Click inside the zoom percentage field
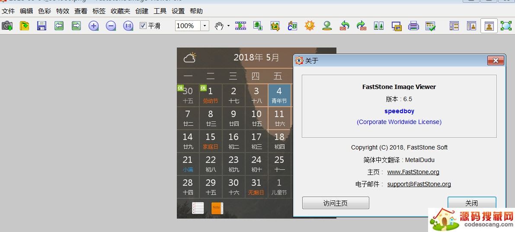The image size is (515, 232). (187, 26)
